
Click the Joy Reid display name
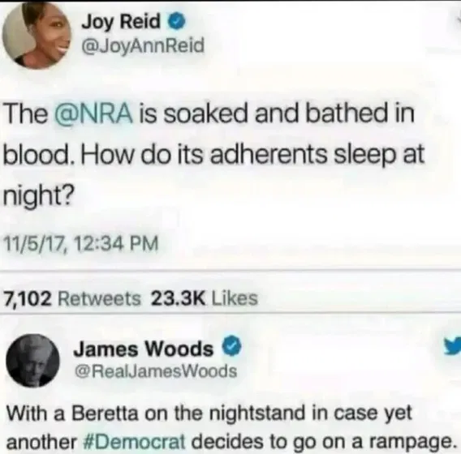(121, 22)
